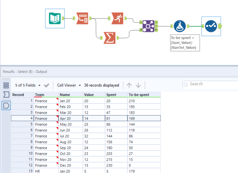Click the Join tool L output anchor
Image resolution: width=238 pixels, height=173 pixels.
point(156,22)
